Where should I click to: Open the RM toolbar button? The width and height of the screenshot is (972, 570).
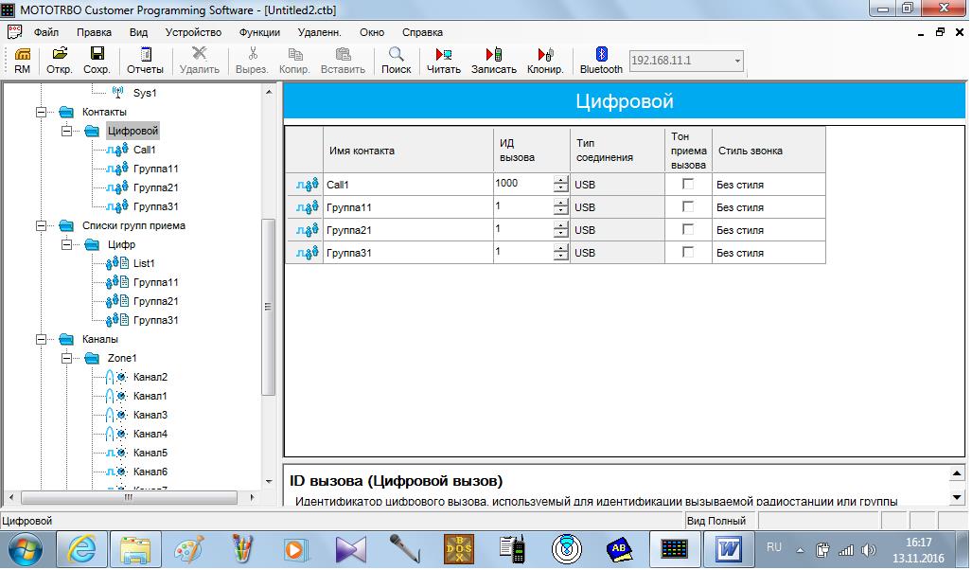point(23,61)
